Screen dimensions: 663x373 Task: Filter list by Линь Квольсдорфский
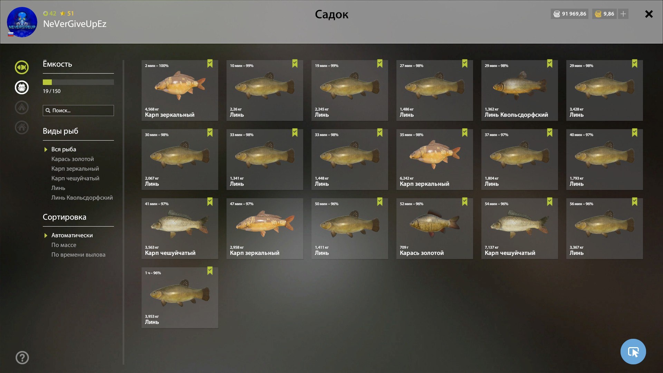pyautogui.click(x=82, y=198)
